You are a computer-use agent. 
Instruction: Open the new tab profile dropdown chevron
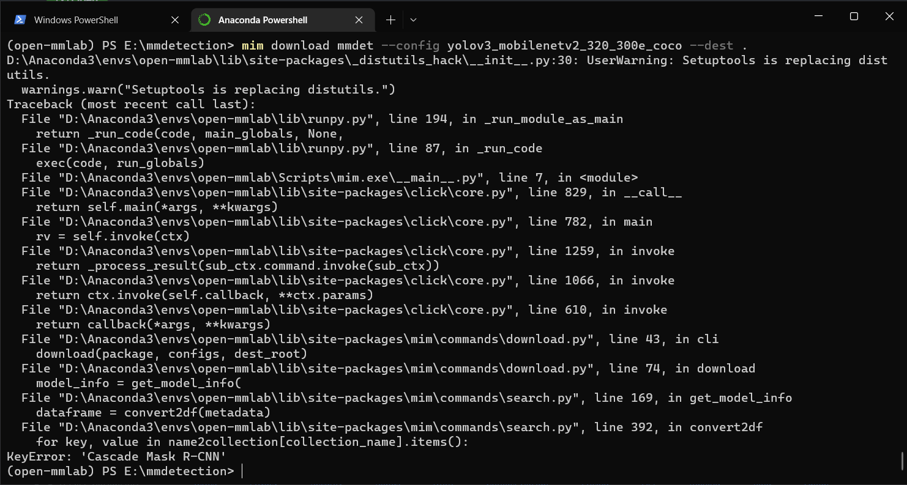[413, 20]
